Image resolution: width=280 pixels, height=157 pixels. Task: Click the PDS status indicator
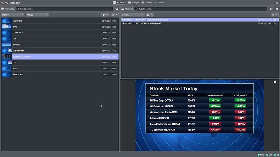(x=261, y=155)
